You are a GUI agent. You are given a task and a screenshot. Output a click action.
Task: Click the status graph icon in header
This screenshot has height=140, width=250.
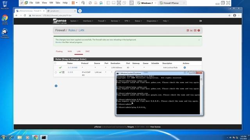click(191, 30)
